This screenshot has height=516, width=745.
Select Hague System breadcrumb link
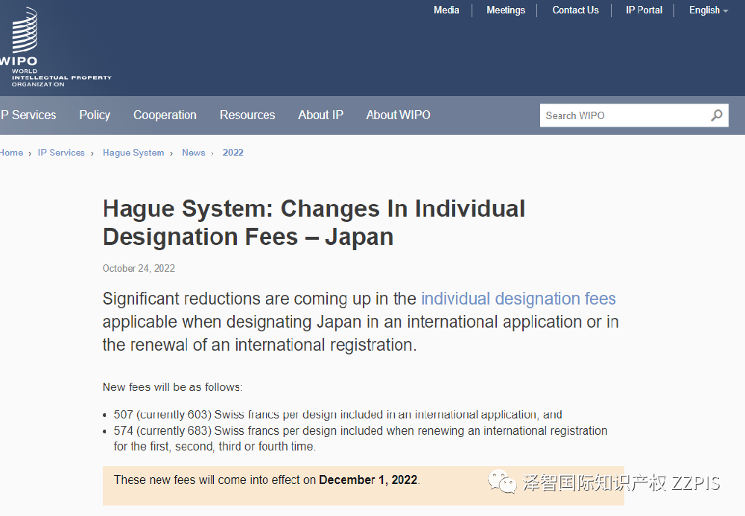pos(133,153)
